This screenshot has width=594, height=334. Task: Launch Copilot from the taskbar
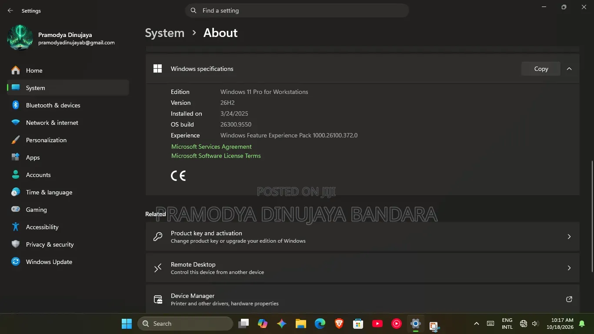pos(263,324)
